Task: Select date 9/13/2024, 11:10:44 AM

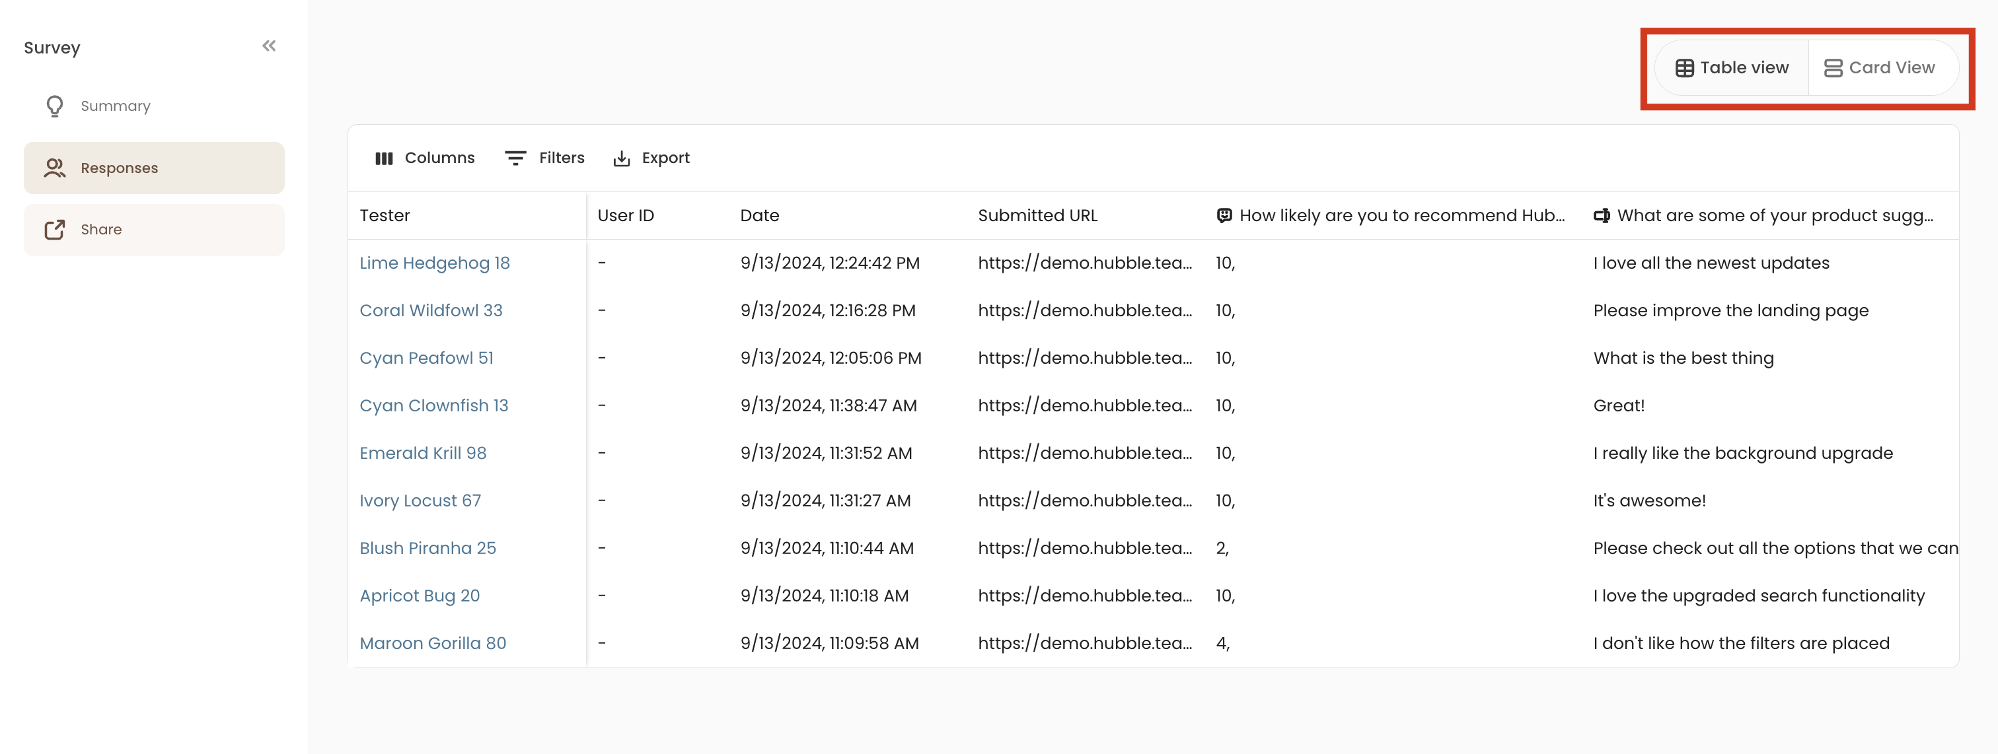Action: click(827, 549)
